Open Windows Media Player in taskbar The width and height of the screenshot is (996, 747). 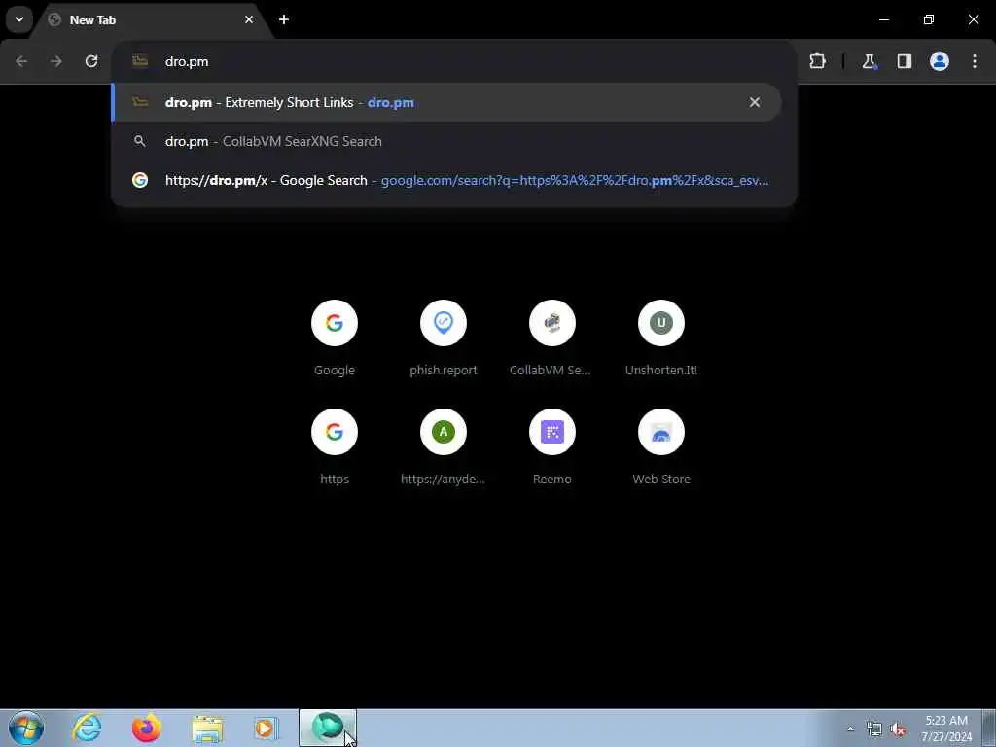point(267,728)
